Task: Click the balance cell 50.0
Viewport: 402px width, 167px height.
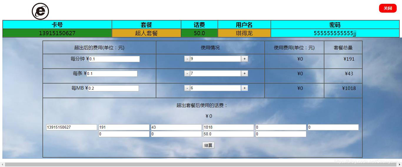Action: point(199,33)
